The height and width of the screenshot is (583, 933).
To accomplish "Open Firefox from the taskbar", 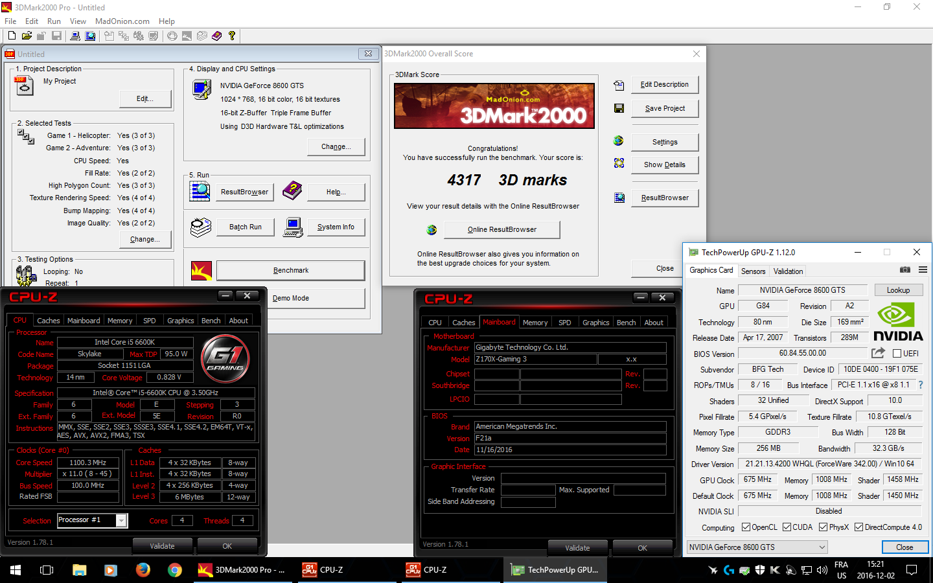I will [x=143, y=569].
